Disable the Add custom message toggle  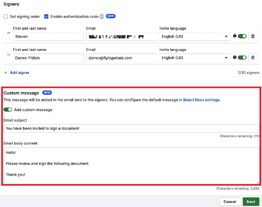[x=8, y=110]
